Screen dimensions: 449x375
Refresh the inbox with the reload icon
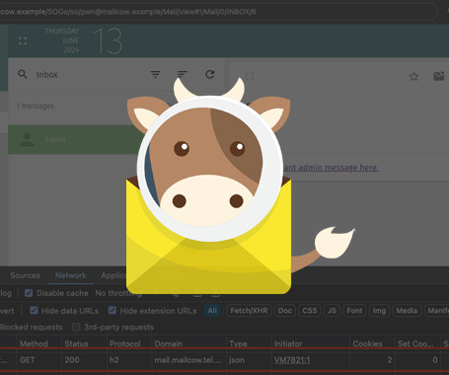point(210,74)
